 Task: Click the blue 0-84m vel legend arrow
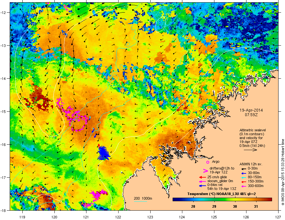202,186
